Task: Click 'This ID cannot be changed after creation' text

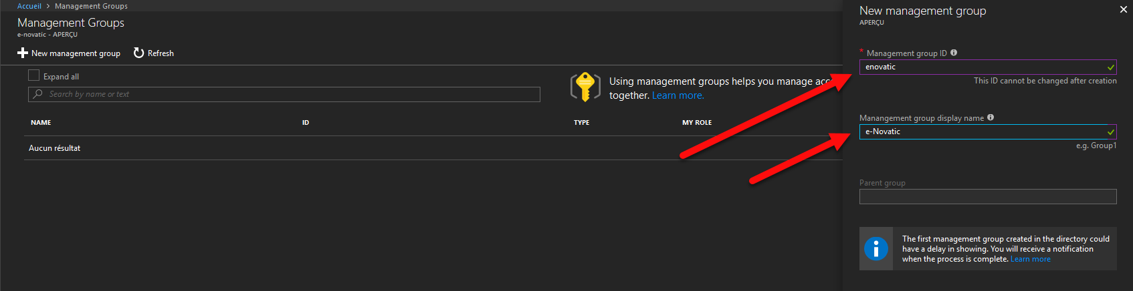Action: point(1045,81)
